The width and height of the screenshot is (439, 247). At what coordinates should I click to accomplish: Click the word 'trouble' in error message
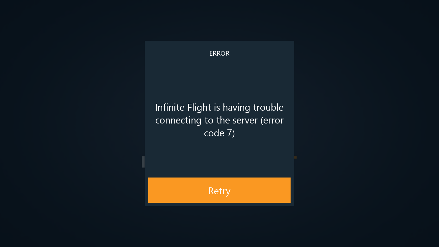coord(268,107)
